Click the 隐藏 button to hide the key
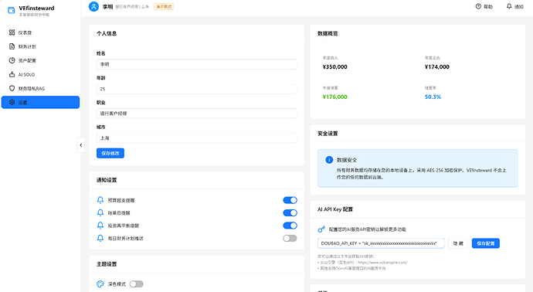Viewport: 533px width, 292px height. click(458, 243)
